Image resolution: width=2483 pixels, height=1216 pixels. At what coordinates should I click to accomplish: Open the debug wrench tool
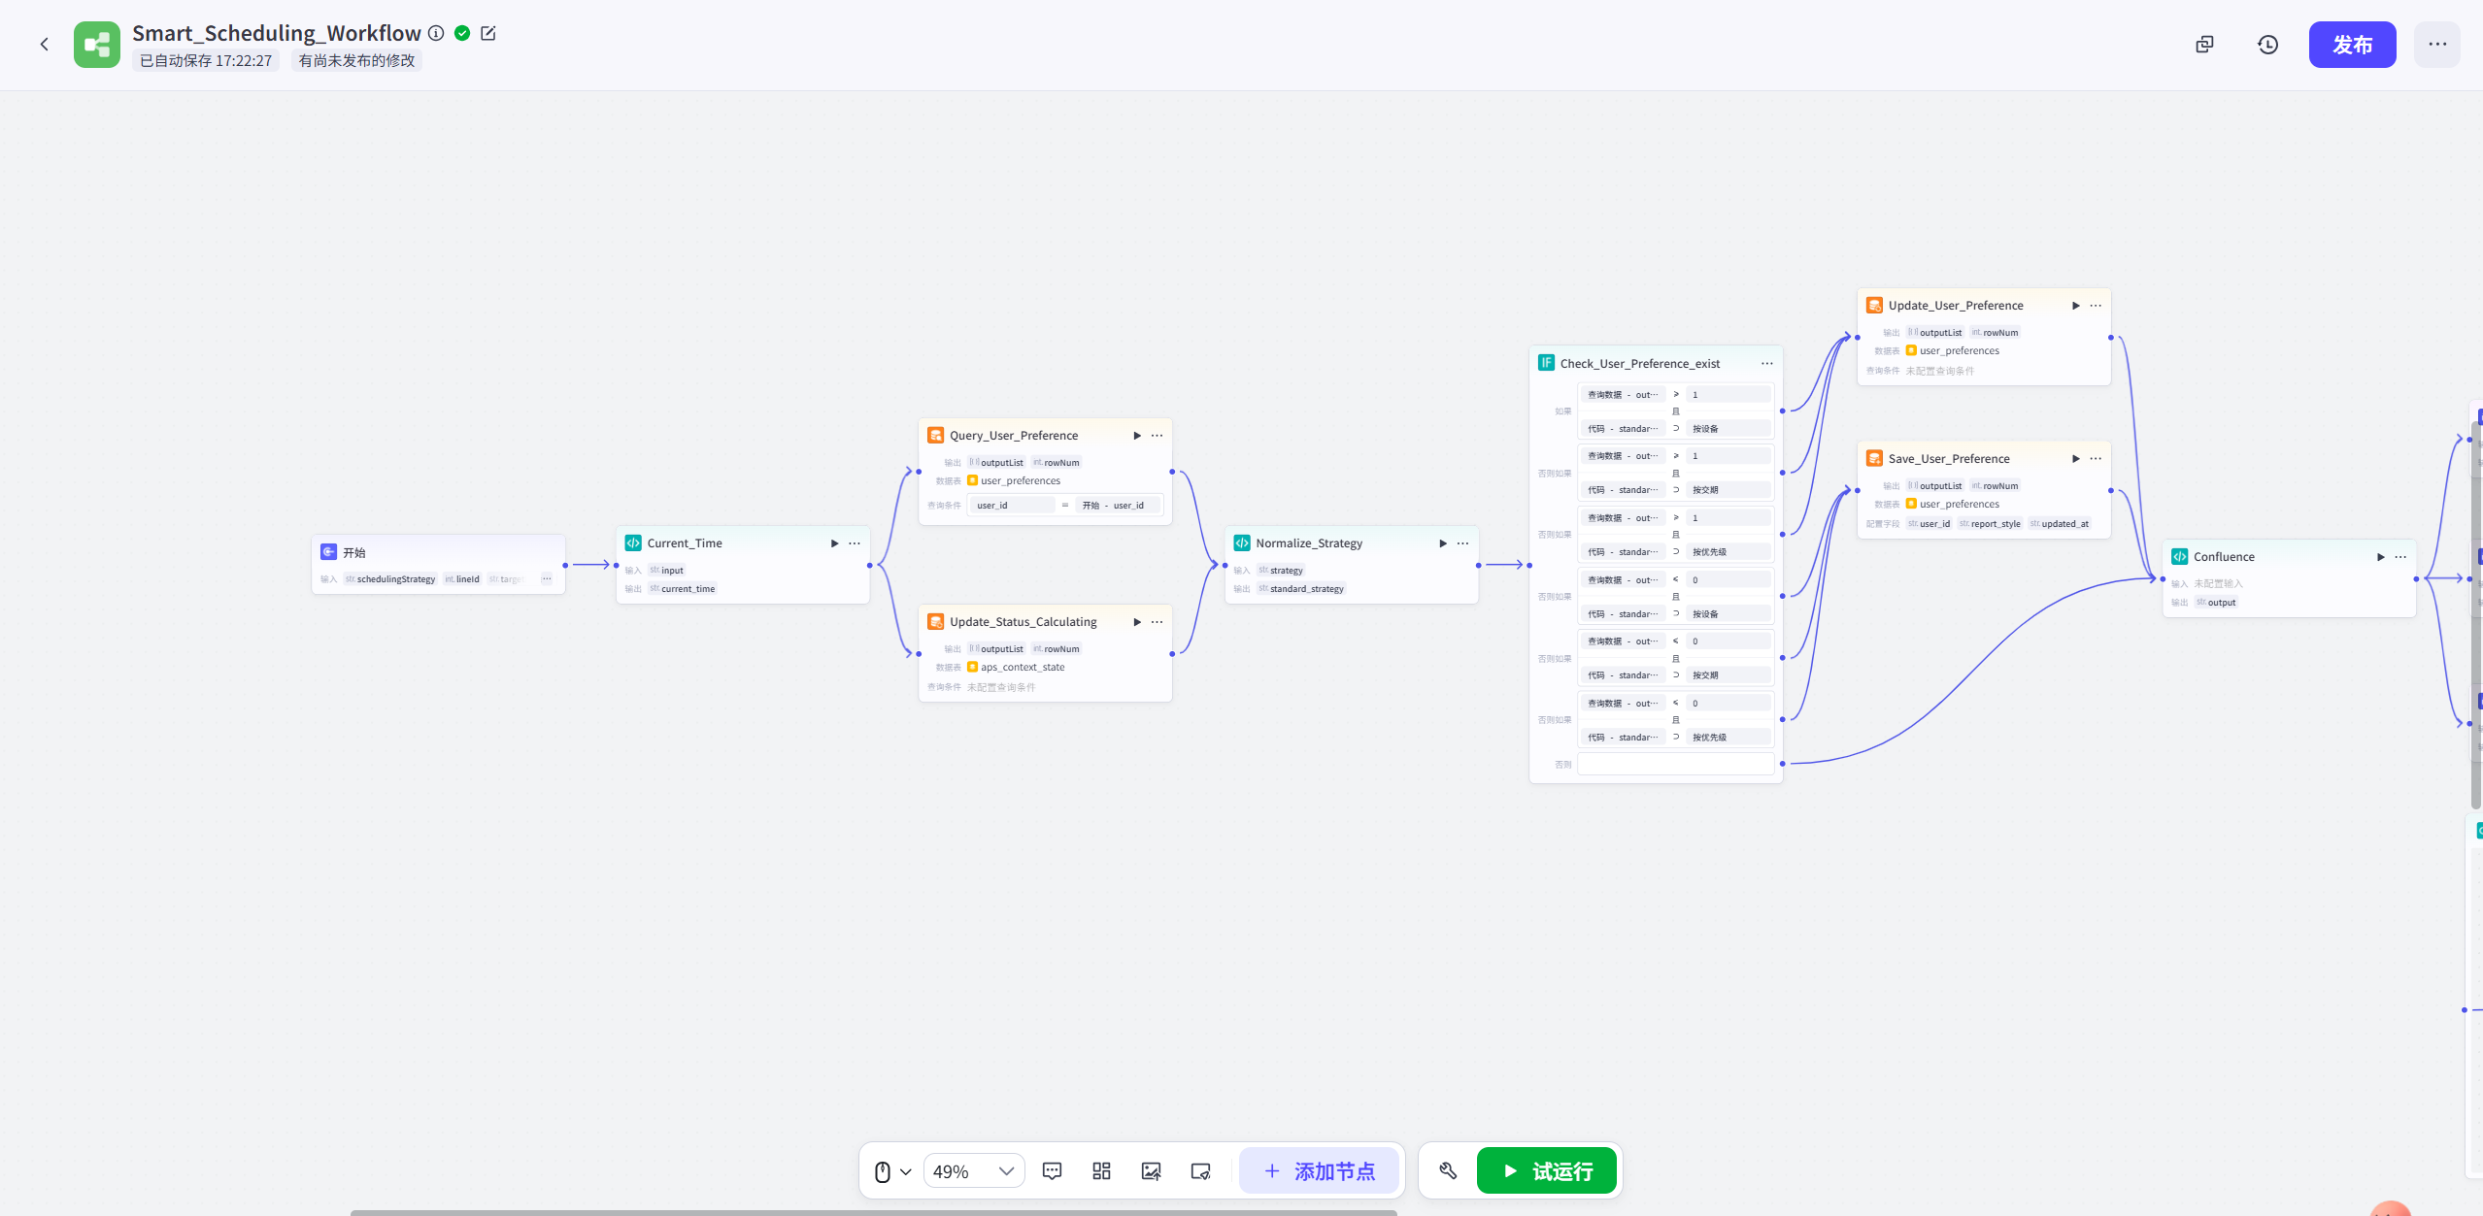pyautogui.click(x=1448, y=1171)
